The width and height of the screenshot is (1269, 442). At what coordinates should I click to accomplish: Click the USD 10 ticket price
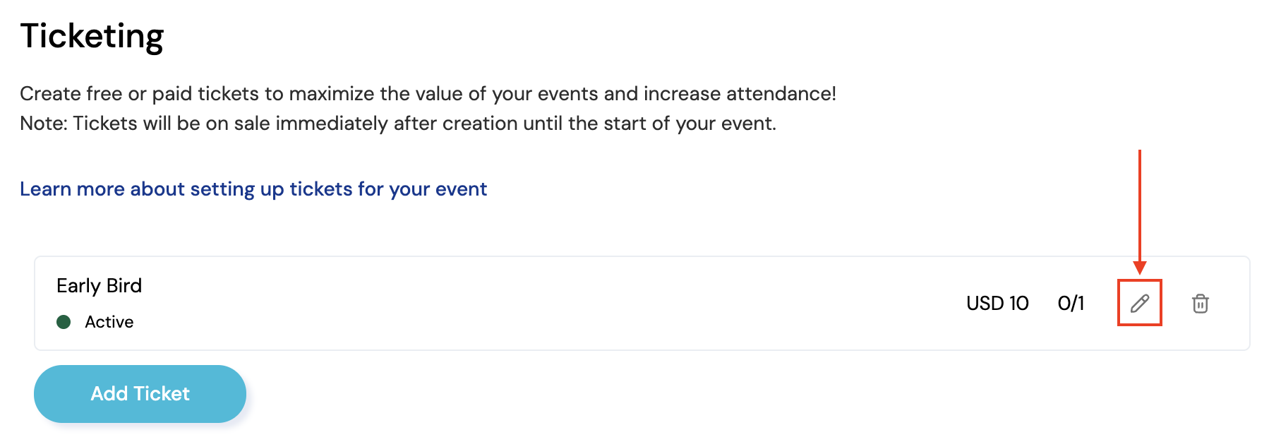997,304
